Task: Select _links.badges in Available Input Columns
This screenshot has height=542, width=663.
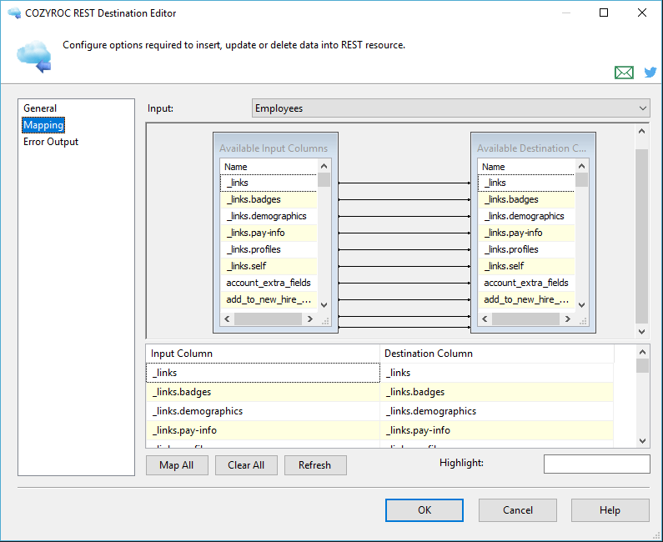Action: (269, 199)
